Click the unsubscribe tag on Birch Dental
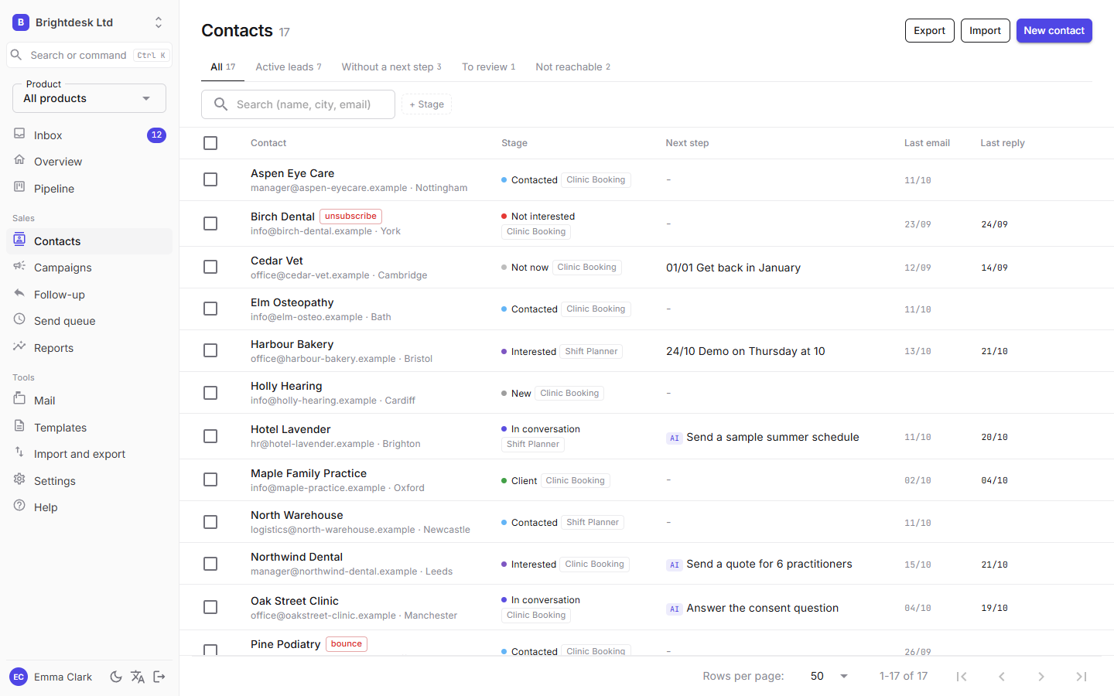The height and width of the screenshot is (696, 1114). tap(350, 217)
